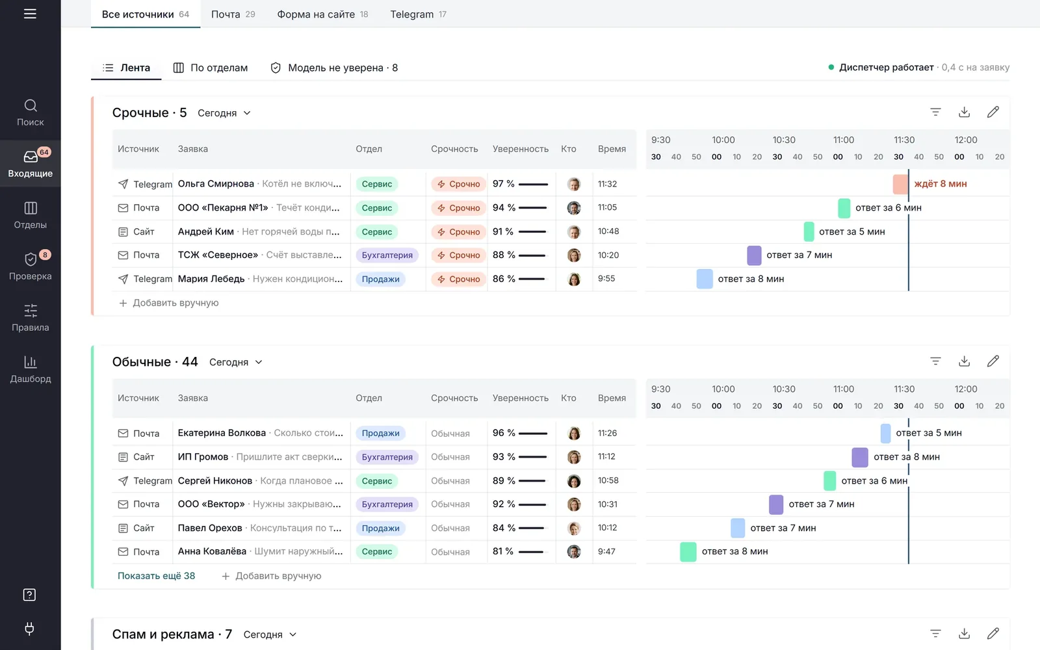Open Отделы in the sidebar

(31, 215)
